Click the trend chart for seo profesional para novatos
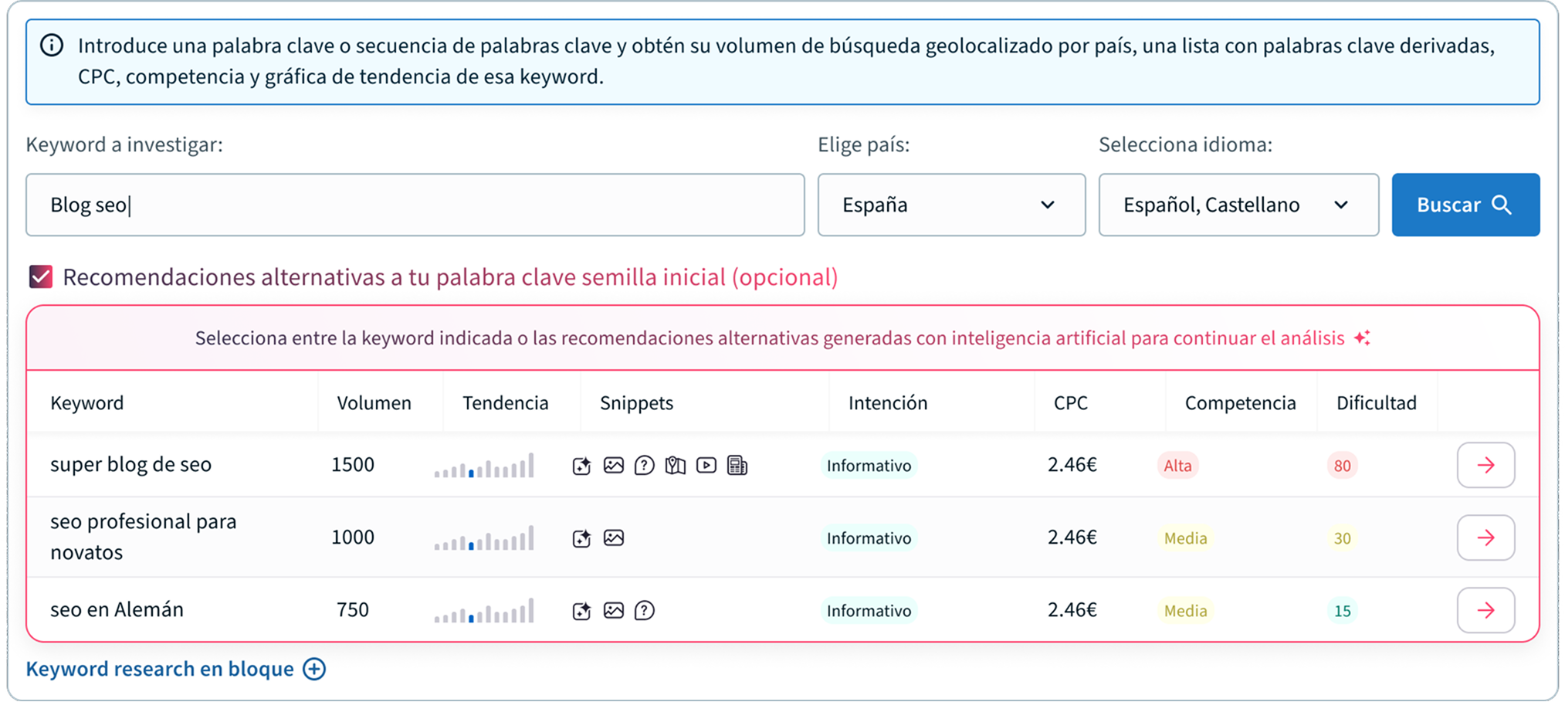Screen dimensions: 1565x702 tap(484, 538)
